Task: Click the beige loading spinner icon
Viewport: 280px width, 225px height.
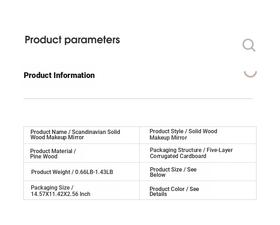Action: tap(250, 73)
